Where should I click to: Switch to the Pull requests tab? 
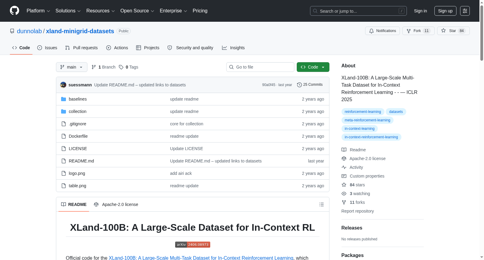pos(81,48)
